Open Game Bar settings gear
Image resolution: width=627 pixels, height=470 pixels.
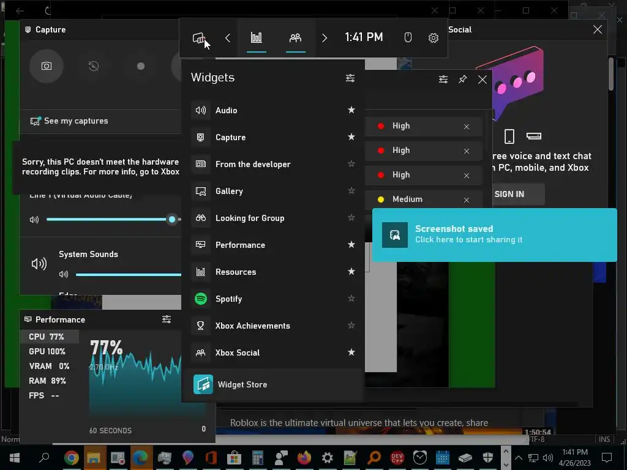point(433,38)
